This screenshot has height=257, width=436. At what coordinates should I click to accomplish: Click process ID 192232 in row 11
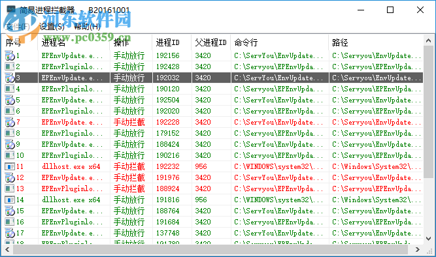click(168, 166)
